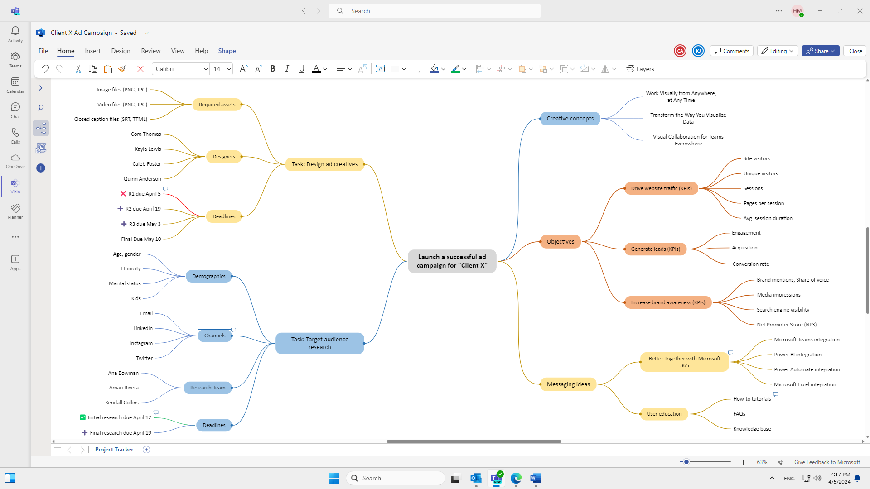Image resolution: width=870 pixels, height=489 pixels.
Task: Toggle Italic formatting
Action: [287, 69]
